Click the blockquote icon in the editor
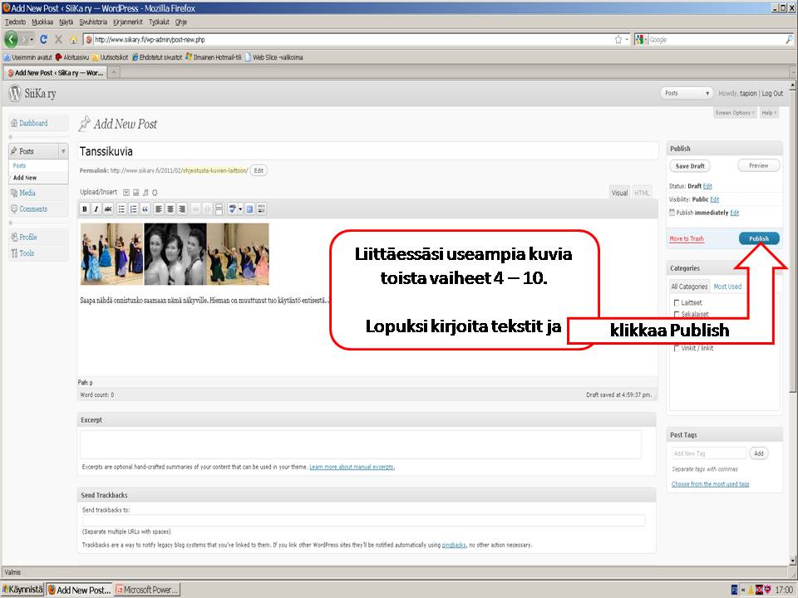This screenshot has height=598, width=798. pyautogui.click(x=145, y=209)
